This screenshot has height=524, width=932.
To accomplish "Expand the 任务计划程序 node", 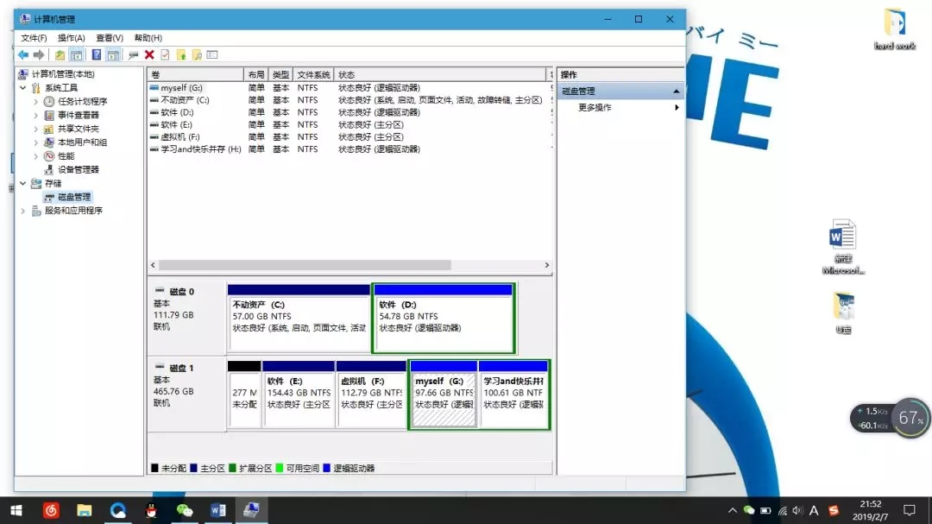I will pyautogui.click(x=35, y=101).
